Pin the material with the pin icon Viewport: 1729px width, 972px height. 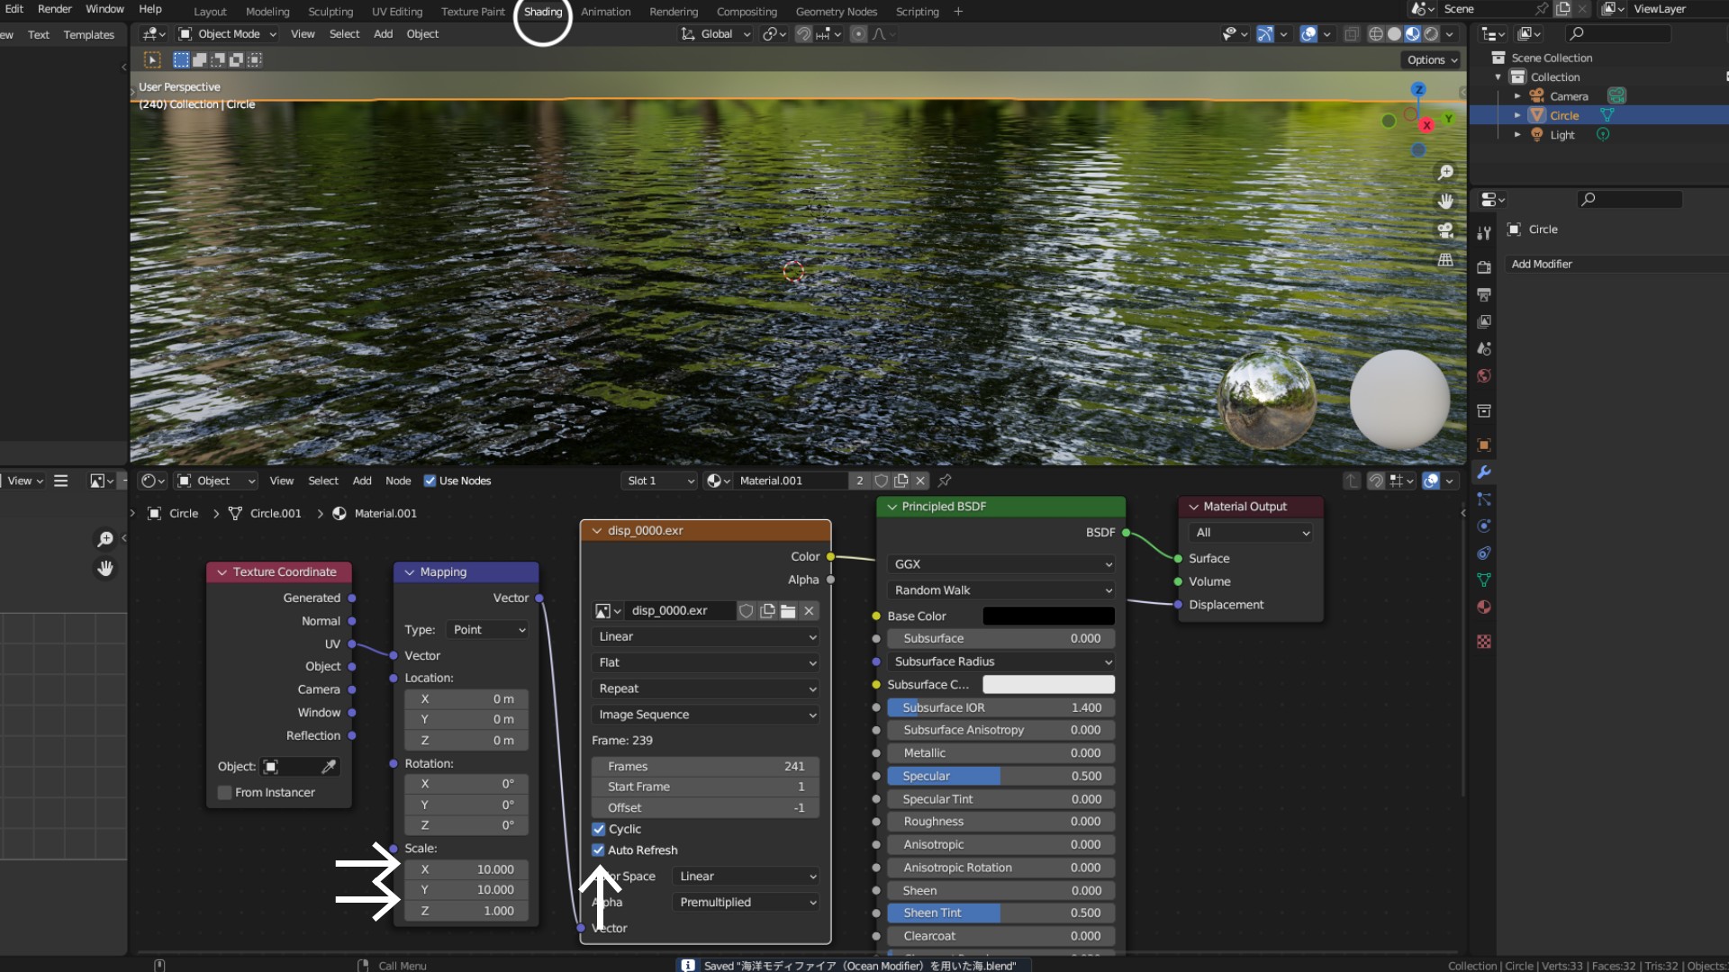pos(945,481)
